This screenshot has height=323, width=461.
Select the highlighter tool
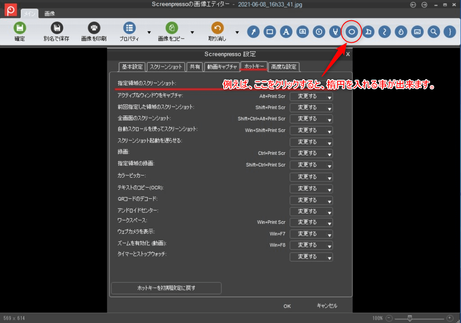pyautogui.click(x=335, y=32)
